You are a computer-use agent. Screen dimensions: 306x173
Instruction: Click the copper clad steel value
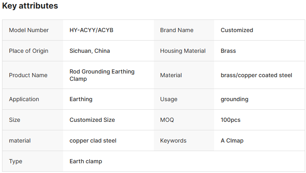[x=93, y=141]
